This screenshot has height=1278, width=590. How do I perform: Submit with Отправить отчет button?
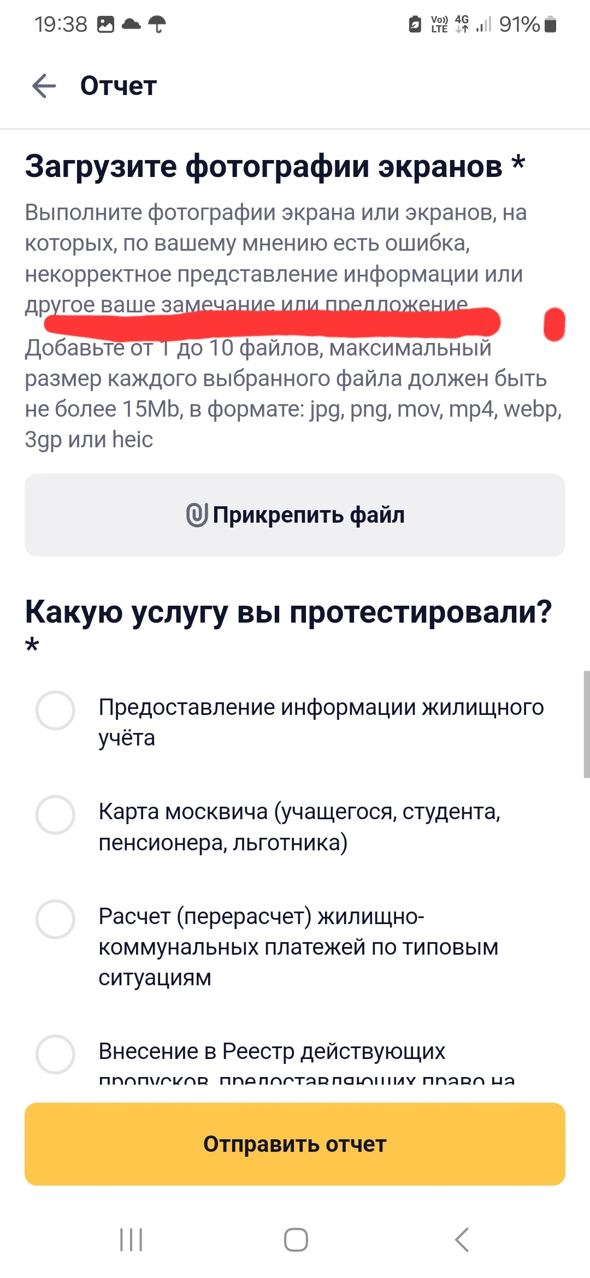pyautogui.click(x=295, y=1144)
